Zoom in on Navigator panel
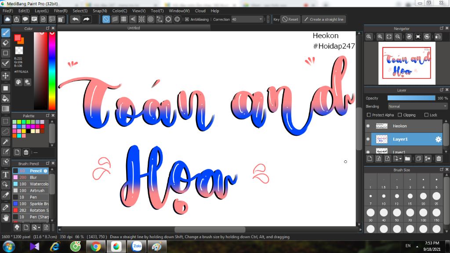The height and width of the screenshot is (253, 450). click(x=380, y=37)
